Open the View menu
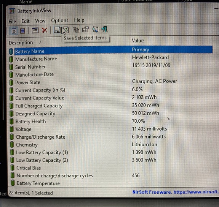219x207 pixels. point(40,21)
